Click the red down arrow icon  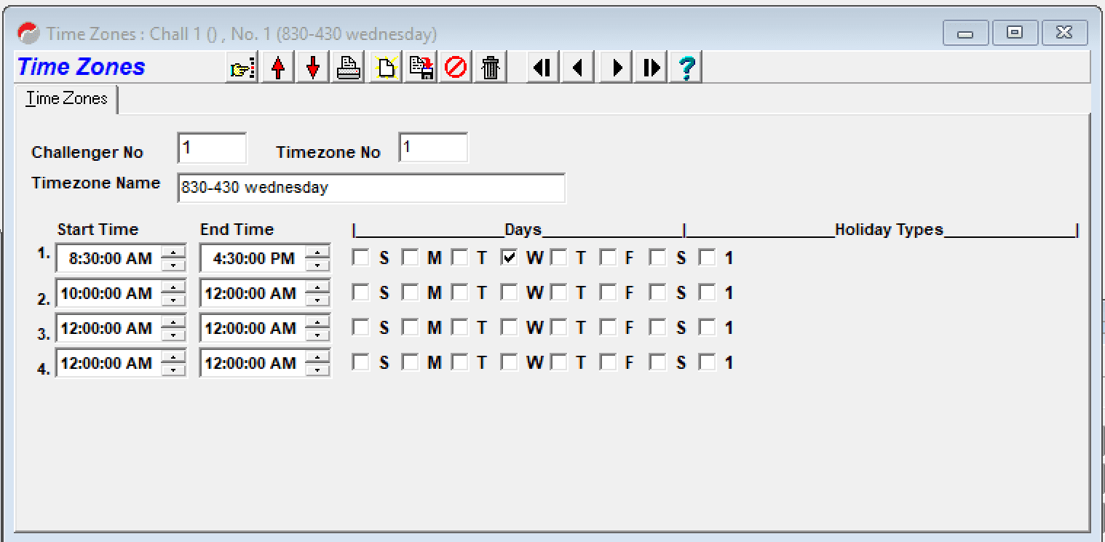(313, 68)
